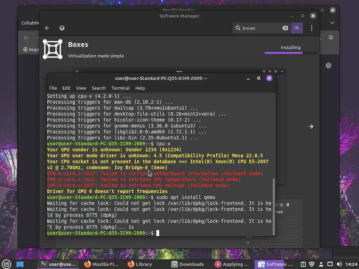The height and width of the screenshot is (269, 359).
Task: Switch to Mozilla Firefox taskbar entry
Action: tap(101, 264)
